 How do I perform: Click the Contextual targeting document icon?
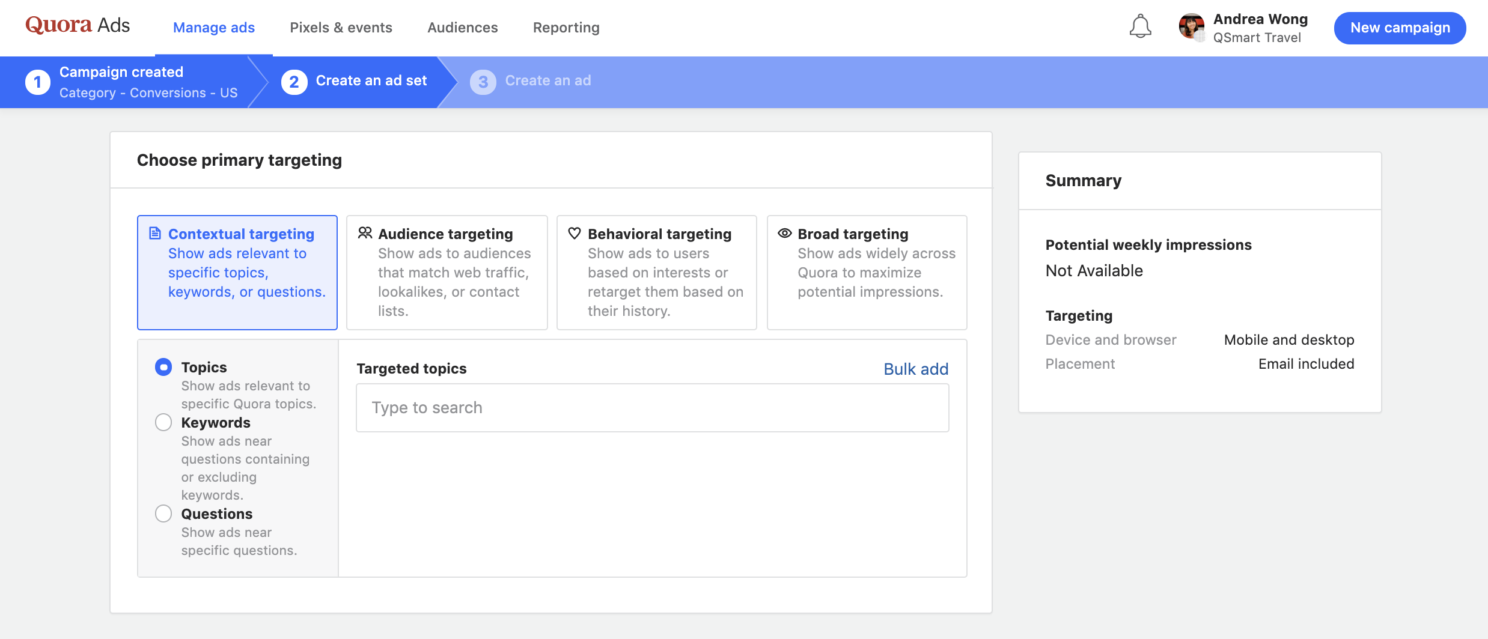(155, 233)
